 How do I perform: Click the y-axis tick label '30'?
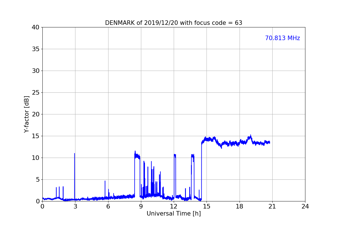point(36,71)
